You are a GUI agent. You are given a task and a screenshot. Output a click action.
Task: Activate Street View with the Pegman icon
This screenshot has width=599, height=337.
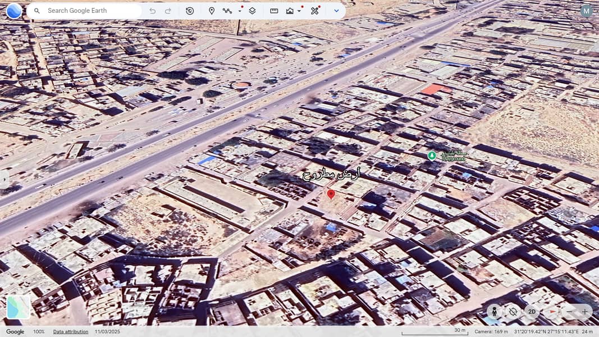pos(494,312)
